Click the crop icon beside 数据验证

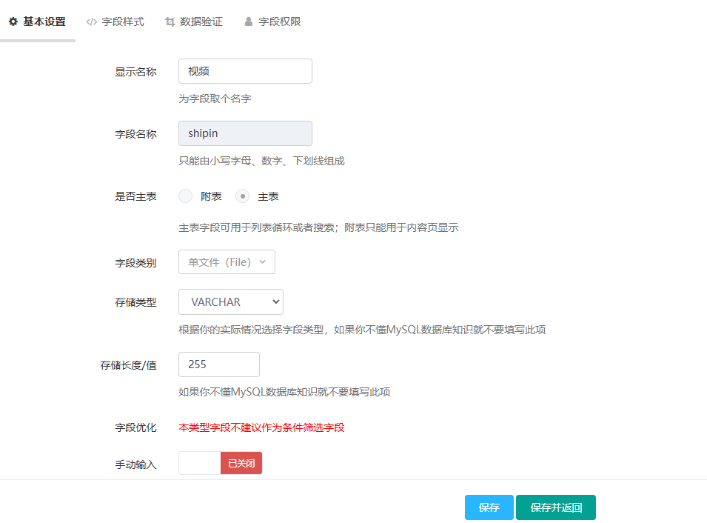(170, 22)
